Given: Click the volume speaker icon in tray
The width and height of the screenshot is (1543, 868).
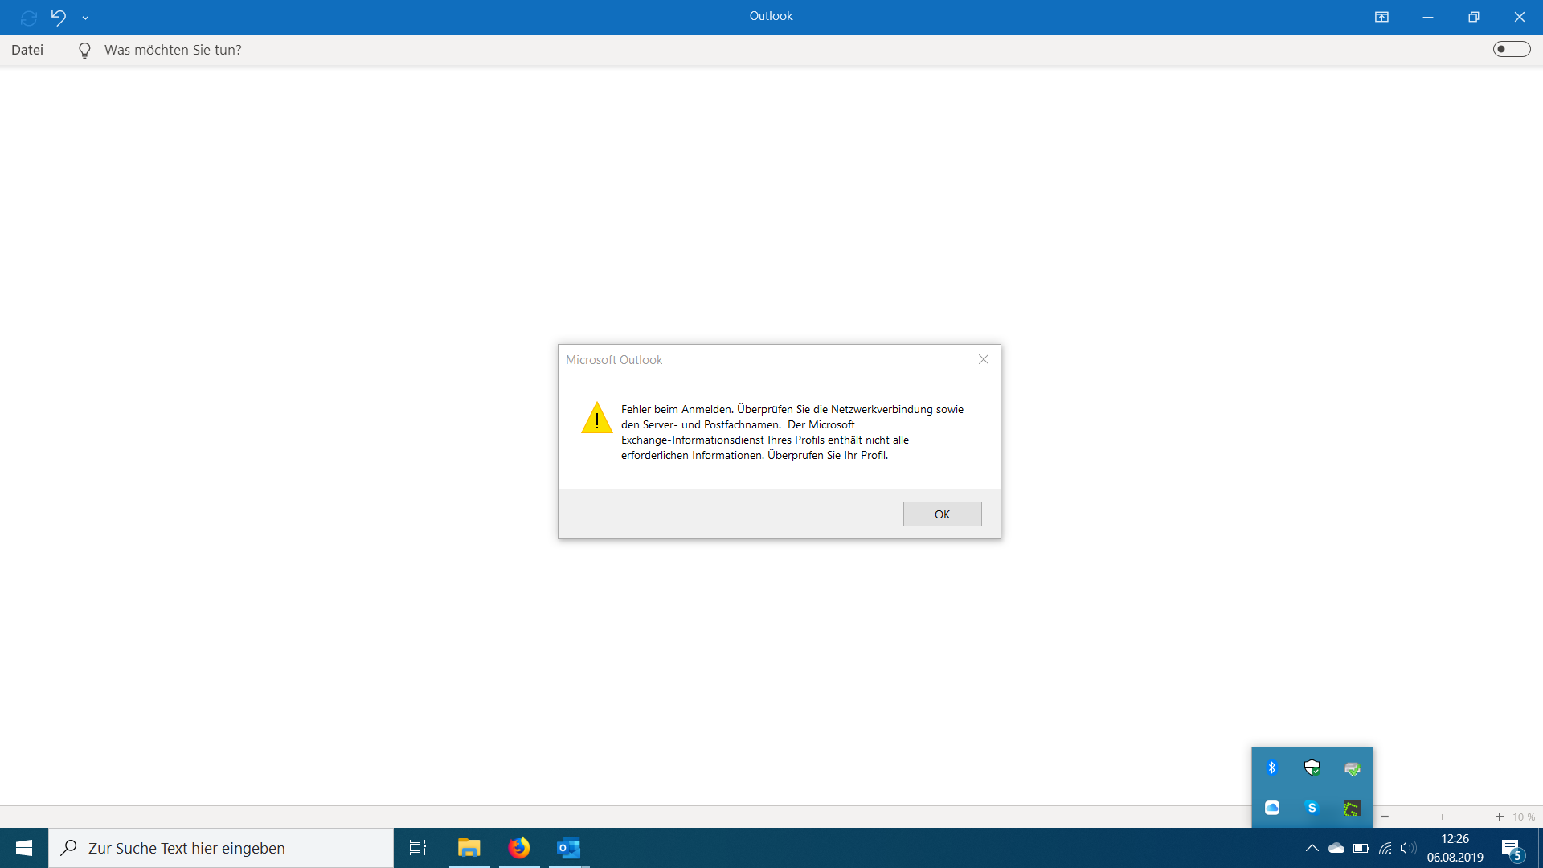Looking at the screenshot, I should (1409, 848).
